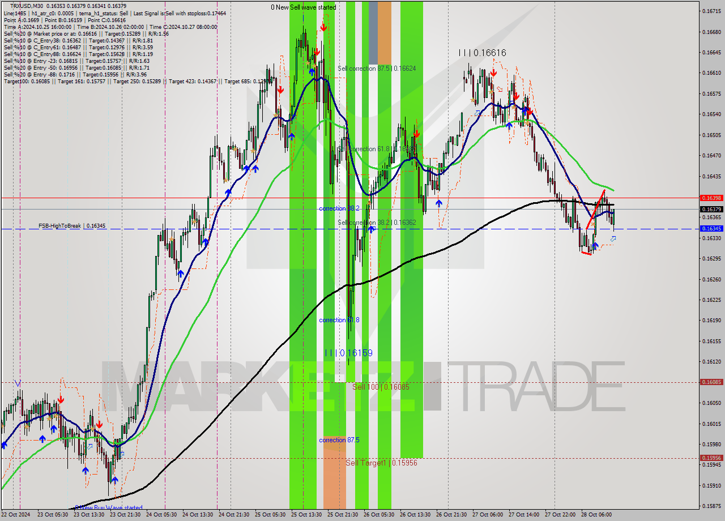725x521 pixels.
Task: Click the red 0.15956 price tag
Action: click(711, 458)
